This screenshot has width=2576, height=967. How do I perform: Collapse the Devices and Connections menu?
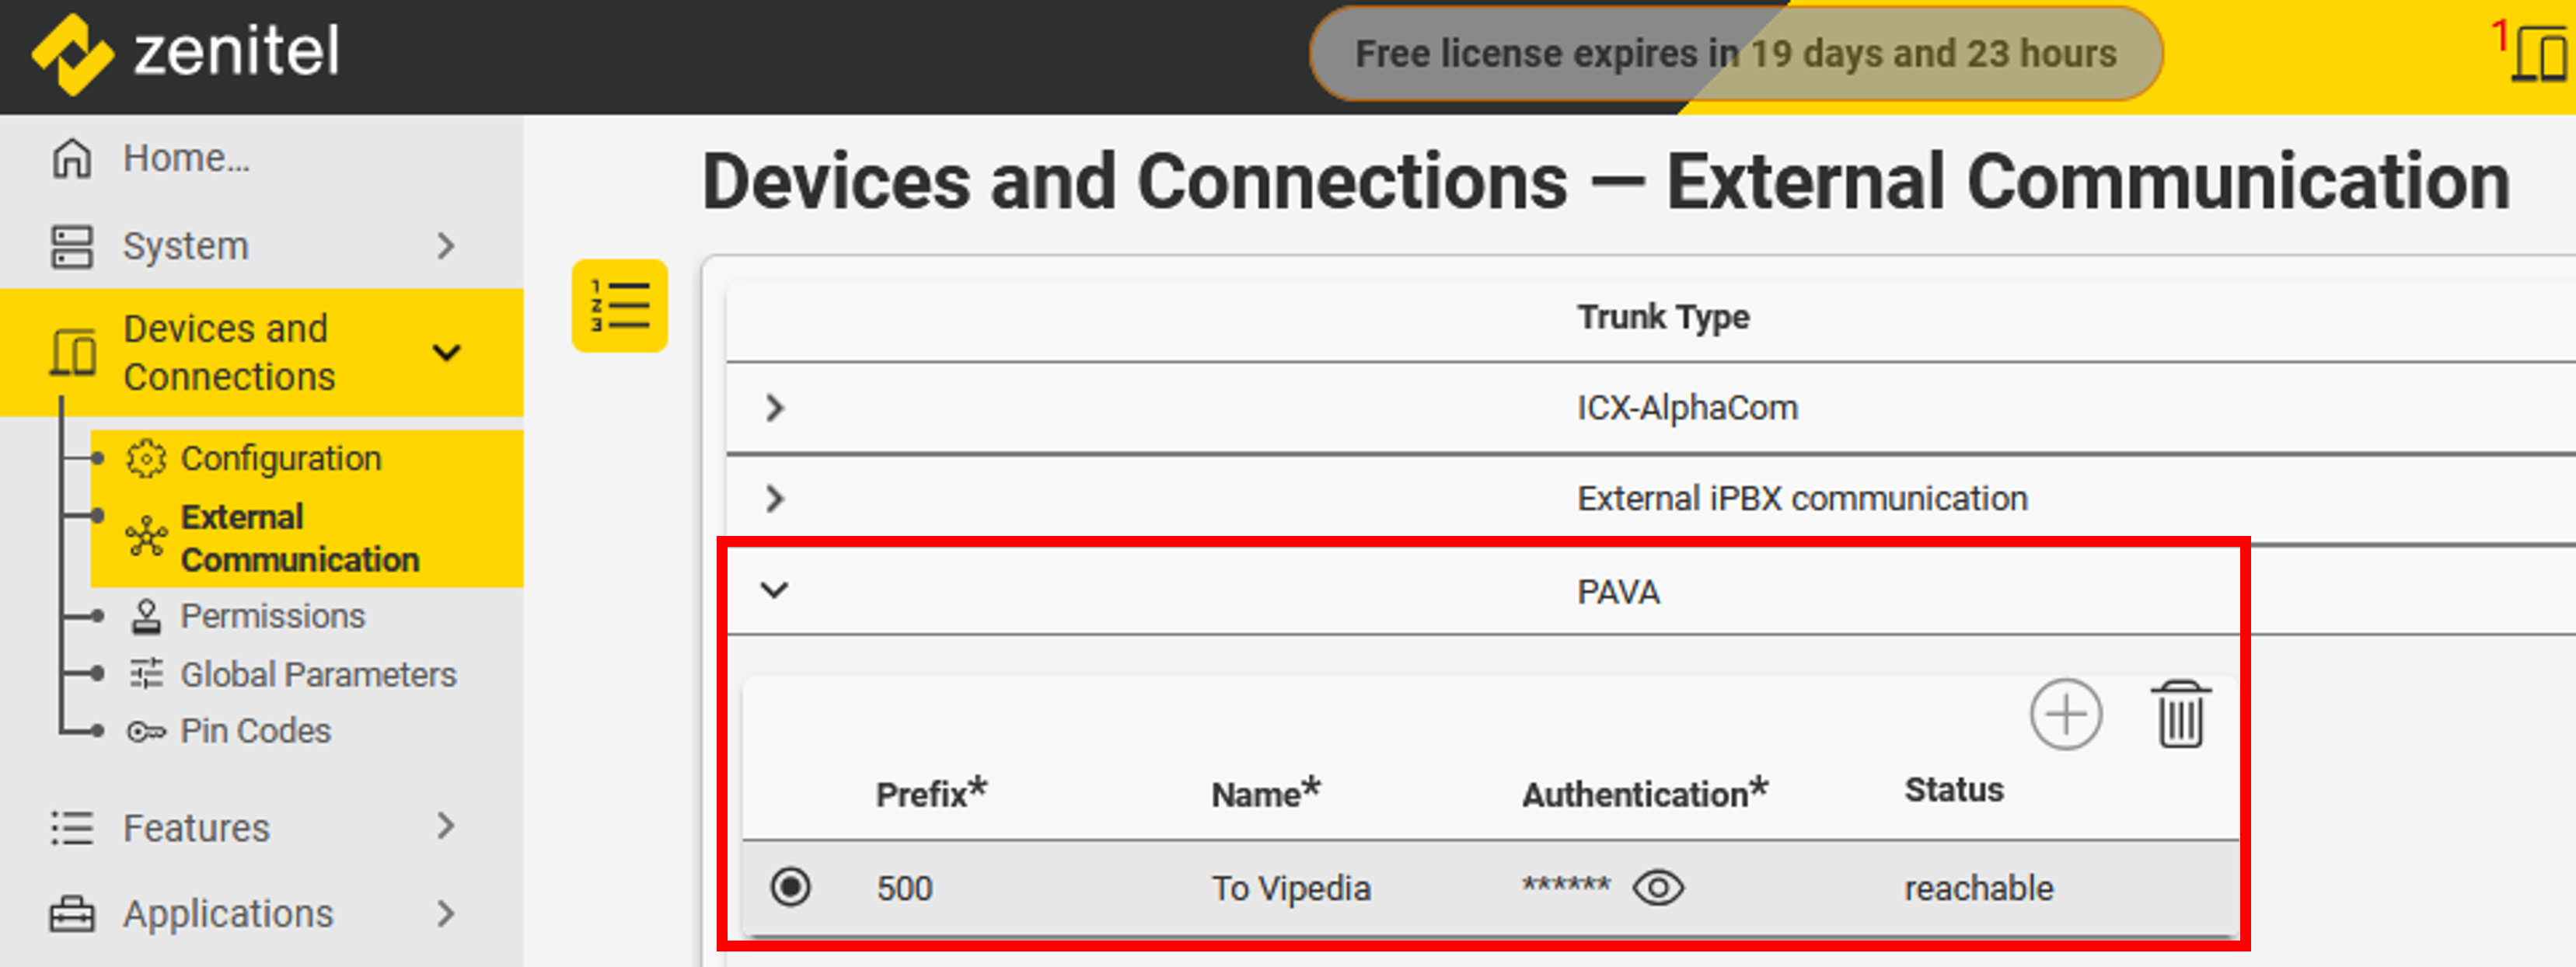[446, 353]
